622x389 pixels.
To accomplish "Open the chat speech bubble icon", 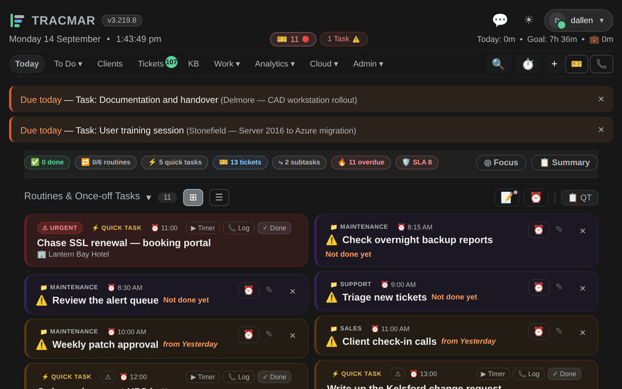I will 500,20.
